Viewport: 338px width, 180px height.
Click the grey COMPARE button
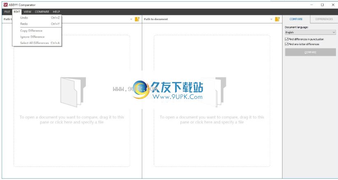310,52
